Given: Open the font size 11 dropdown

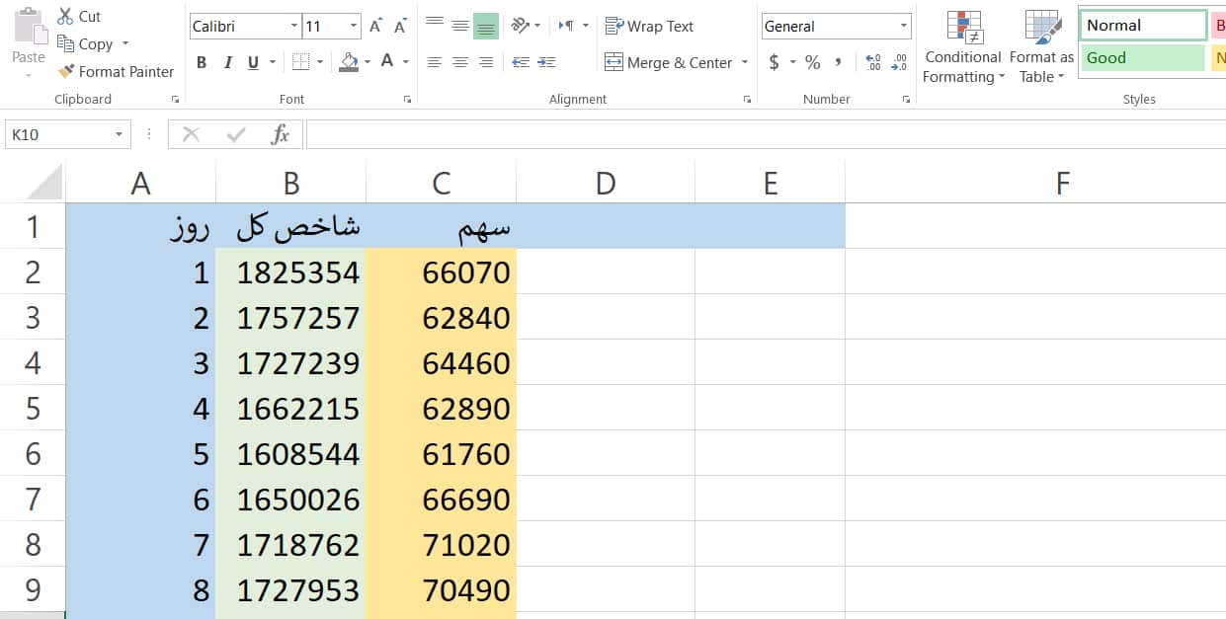Looking at the screenshot, I should [x=354, y=26].
